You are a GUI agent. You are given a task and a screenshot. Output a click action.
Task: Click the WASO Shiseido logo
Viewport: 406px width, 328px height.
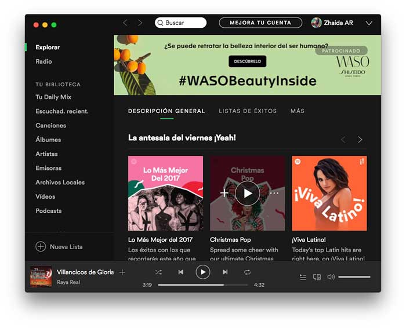(353, 67)
